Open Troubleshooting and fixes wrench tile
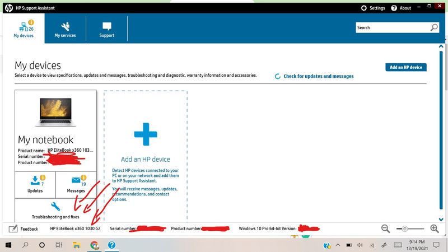448x252 pixels. pos(55,210)
